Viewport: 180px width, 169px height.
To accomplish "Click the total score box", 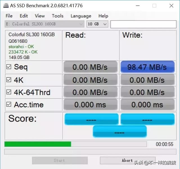I will tap(120, 131).
